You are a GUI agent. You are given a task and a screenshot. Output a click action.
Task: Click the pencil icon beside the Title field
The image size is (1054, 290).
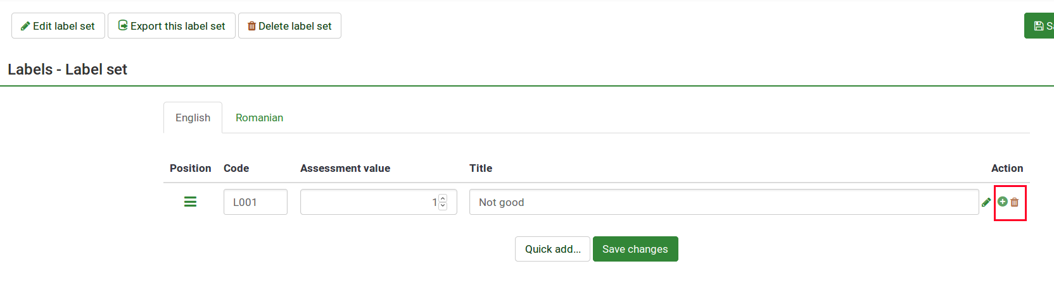tap(986, 202)
